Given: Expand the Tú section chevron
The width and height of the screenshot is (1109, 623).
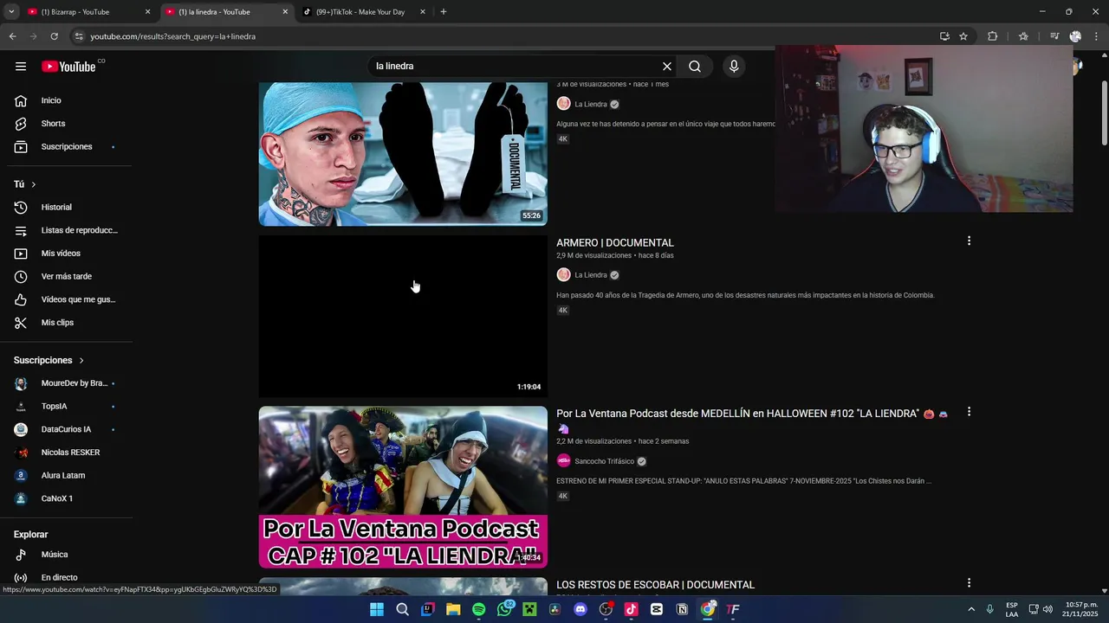Looking at the screenshot, I should pos(34,184).
